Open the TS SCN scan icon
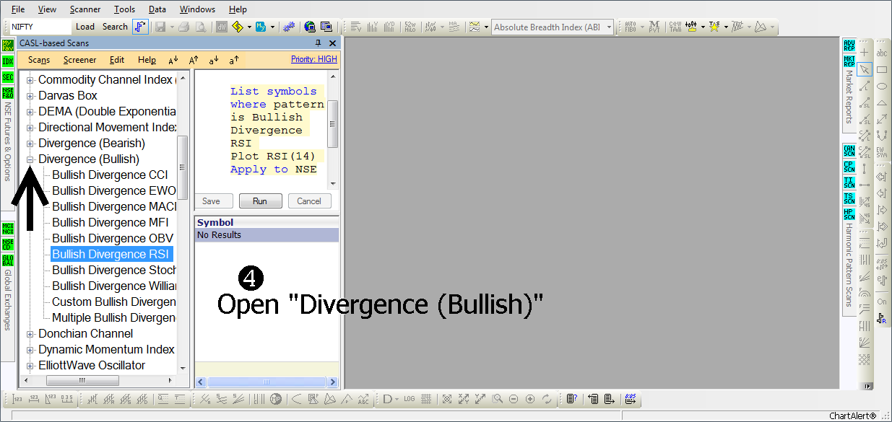892x422 pixels. (849, 198)
